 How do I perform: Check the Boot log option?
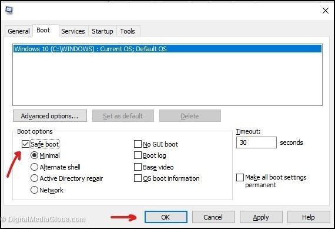[x=138, y=155]
